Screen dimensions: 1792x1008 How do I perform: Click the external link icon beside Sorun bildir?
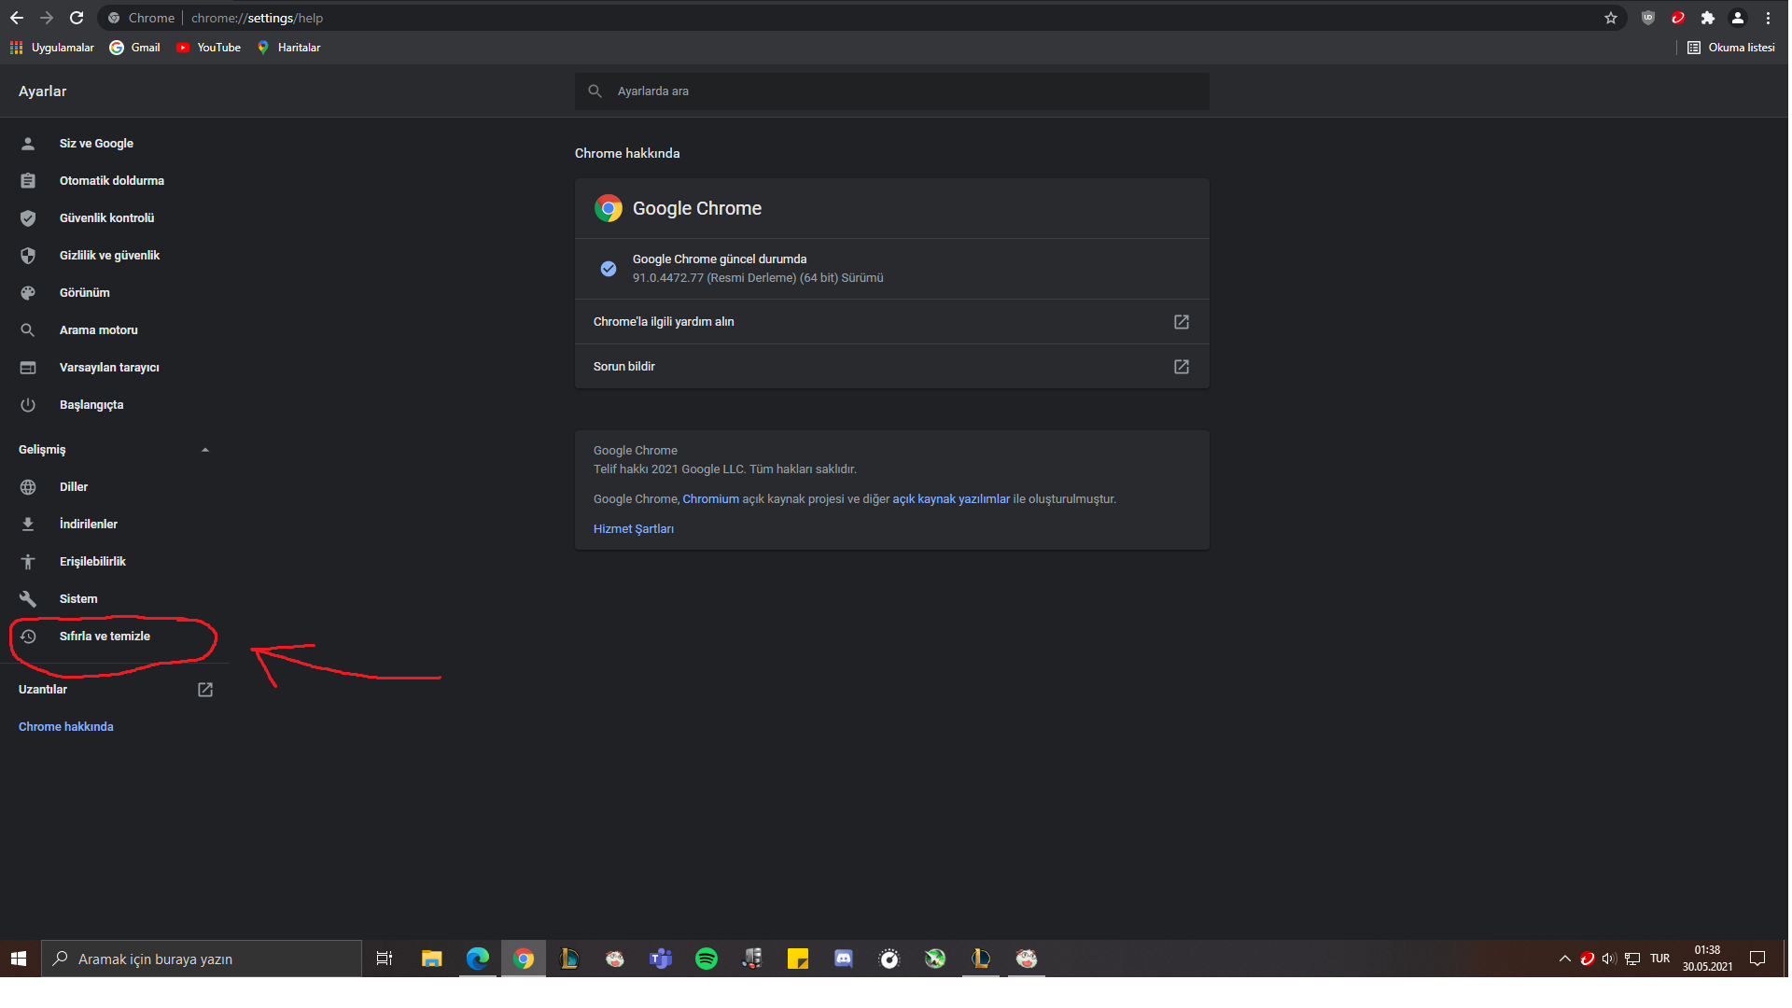[x=1181, y=367]
